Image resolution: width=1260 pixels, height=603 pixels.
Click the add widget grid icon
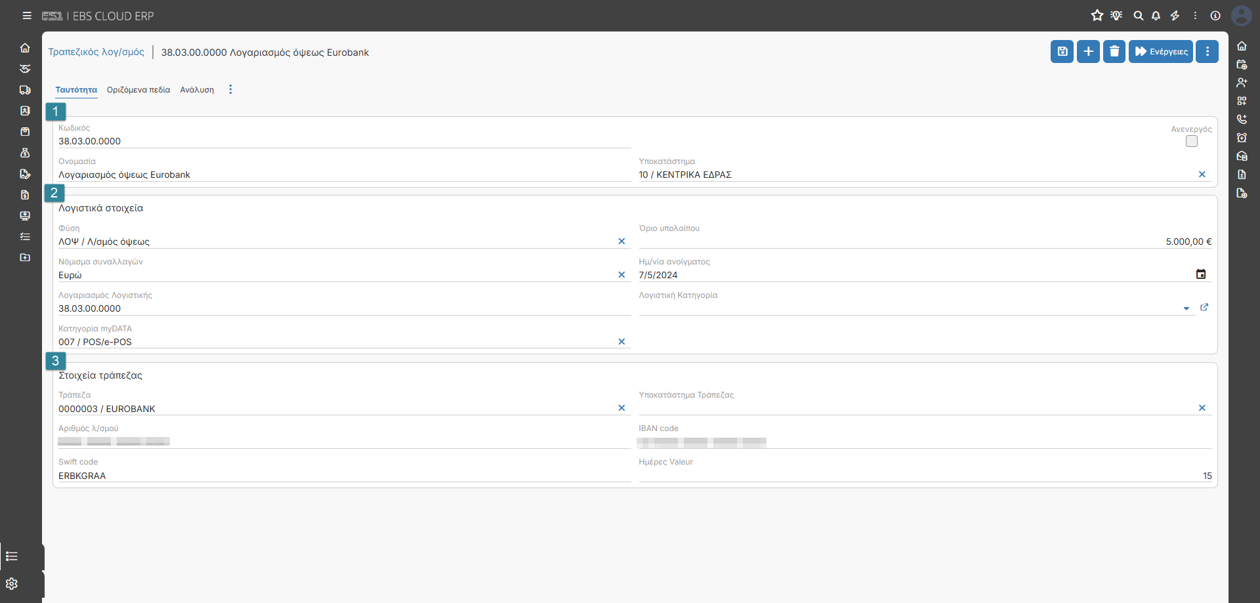1242,101
